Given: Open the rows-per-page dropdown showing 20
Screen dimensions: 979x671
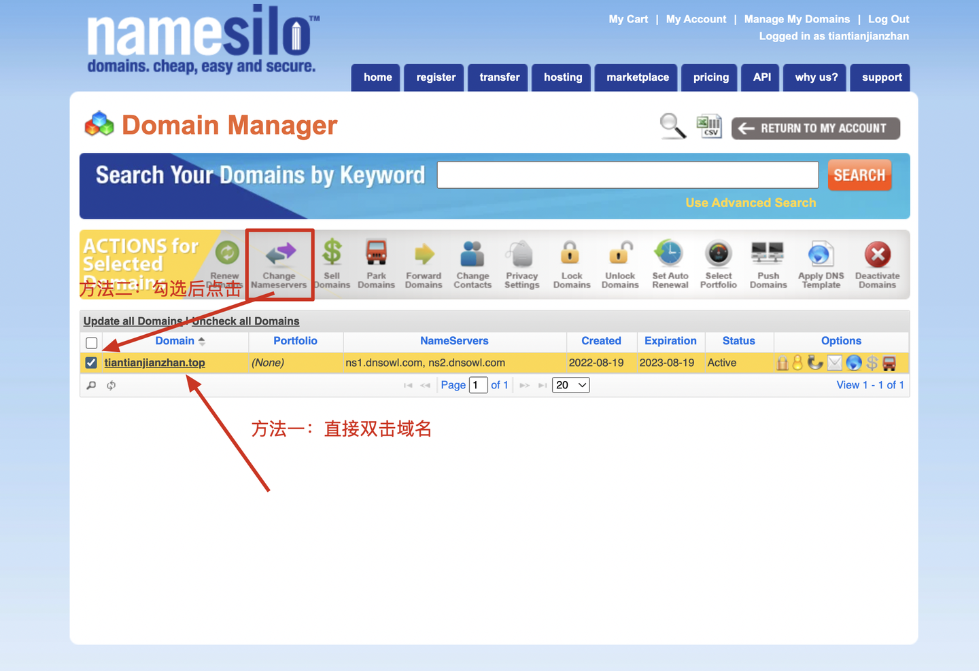Looking at the screenshot, I should 571,385.
